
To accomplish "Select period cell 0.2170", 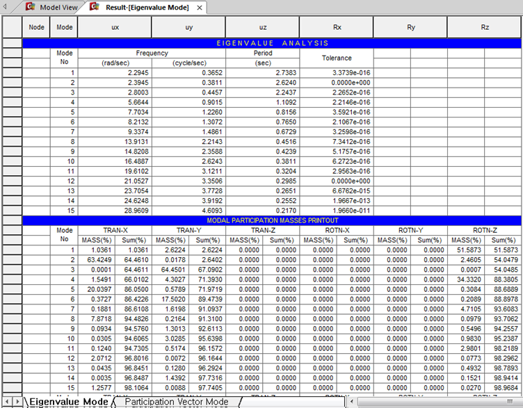I will 263,211.
